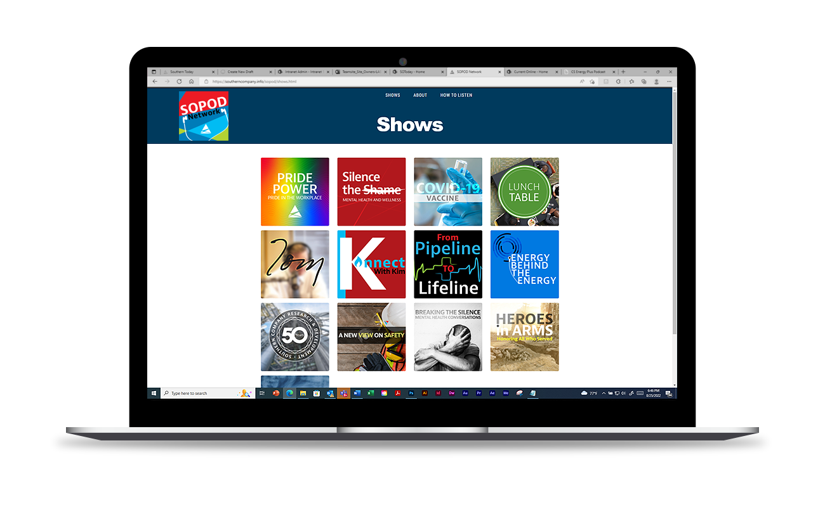The image size is (825, 507).
Task: Open the Tom signature show tile
Action: click(x=295, y=264)
